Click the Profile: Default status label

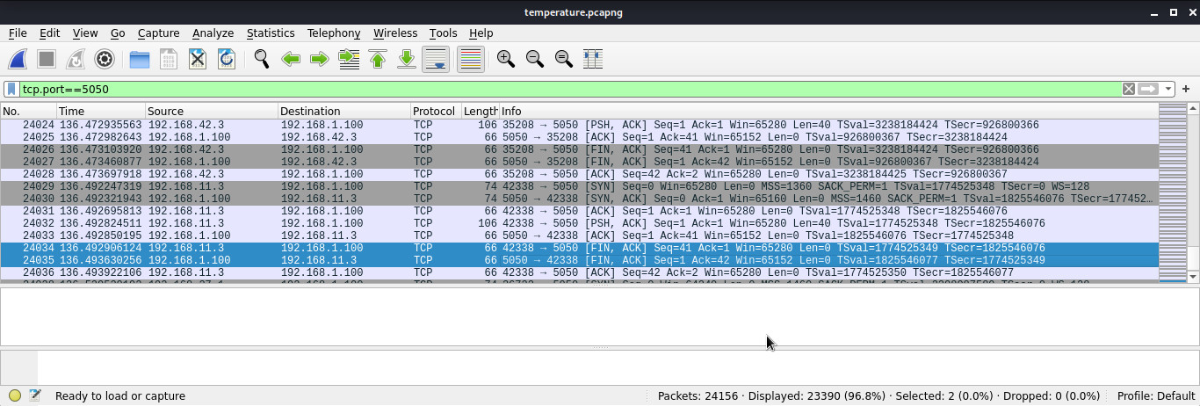click(1155, 395)
